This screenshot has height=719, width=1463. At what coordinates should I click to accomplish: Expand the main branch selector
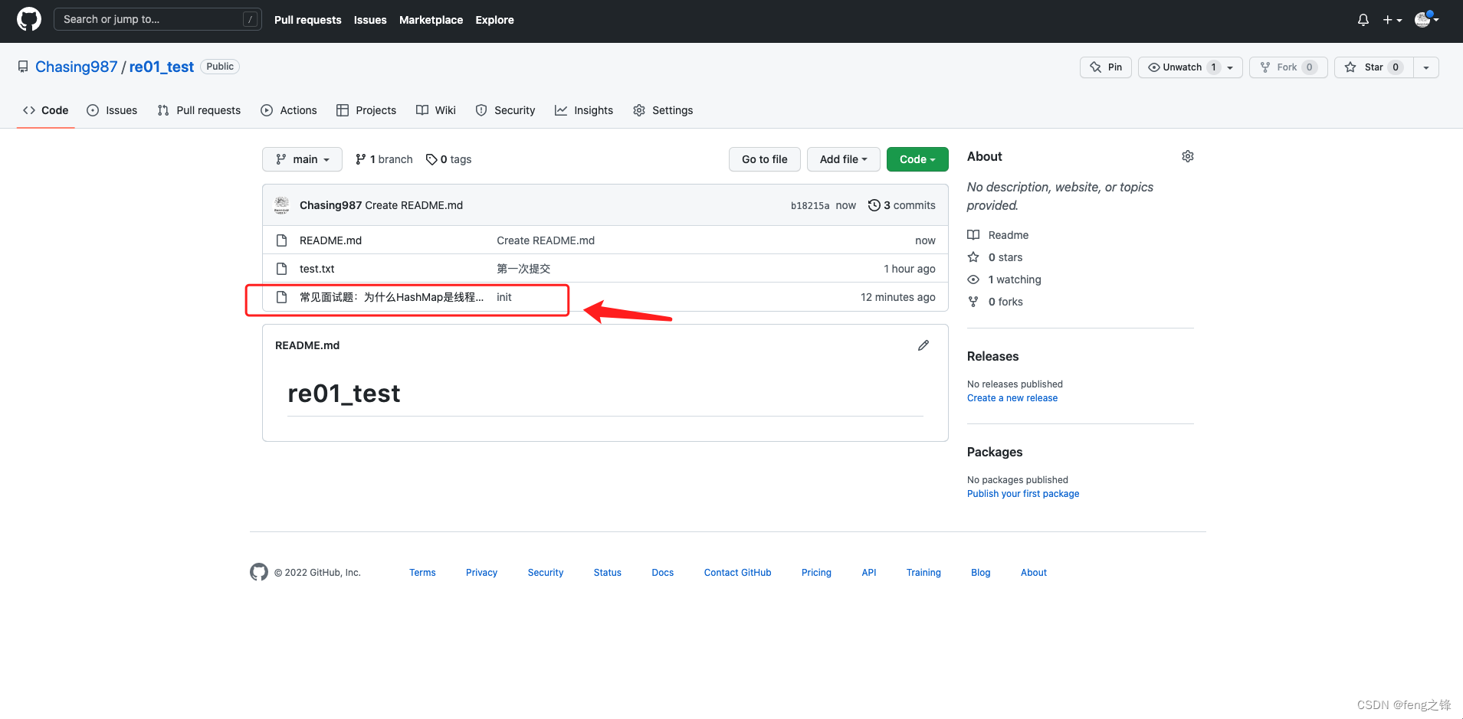click(x=302, y=159)
